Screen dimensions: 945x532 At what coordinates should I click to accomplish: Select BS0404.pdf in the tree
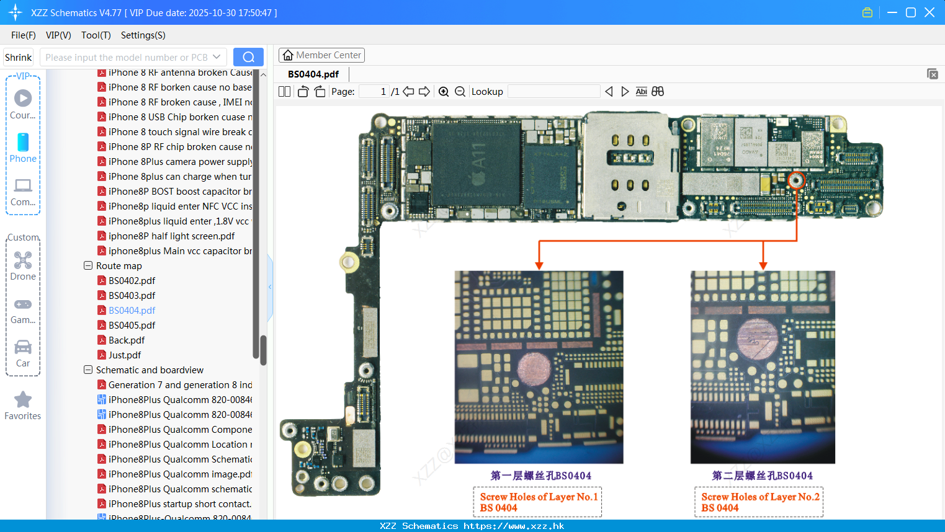tap(132, 310)
